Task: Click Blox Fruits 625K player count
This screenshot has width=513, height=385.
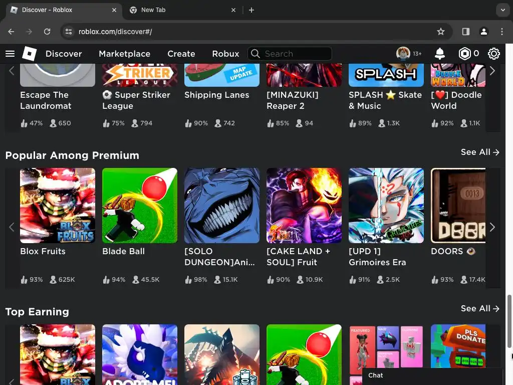Action: pos(63,280)
